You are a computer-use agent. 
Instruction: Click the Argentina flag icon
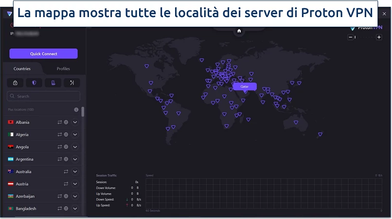[11, 159]
